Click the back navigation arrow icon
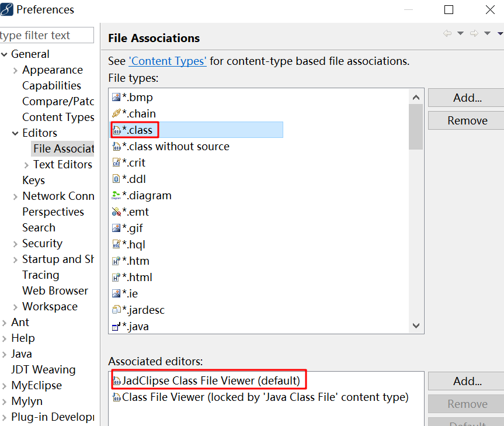The height and width of the screenshot is (426, 504). click(447, 33)
